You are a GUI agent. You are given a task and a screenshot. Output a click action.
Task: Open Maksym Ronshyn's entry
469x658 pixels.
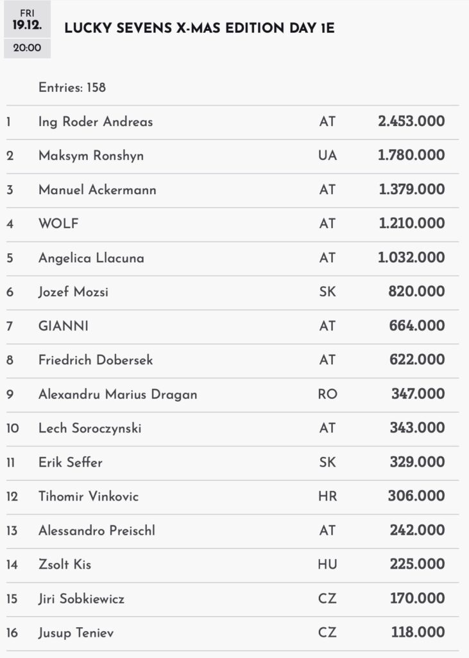click(91, 156)
